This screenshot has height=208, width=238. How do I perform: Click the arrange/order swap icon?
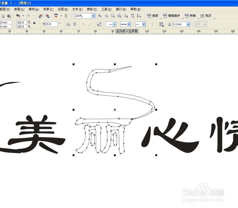(99, 24)
